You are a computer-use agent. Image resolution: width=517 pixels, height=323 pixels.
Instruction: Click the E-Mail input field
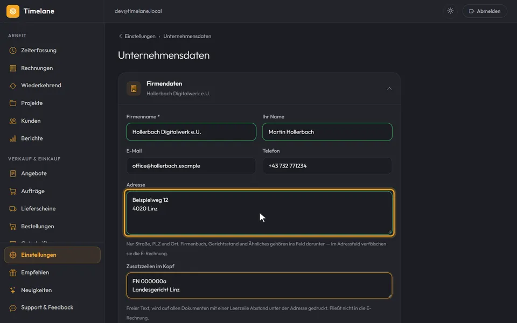pos(191,166)
